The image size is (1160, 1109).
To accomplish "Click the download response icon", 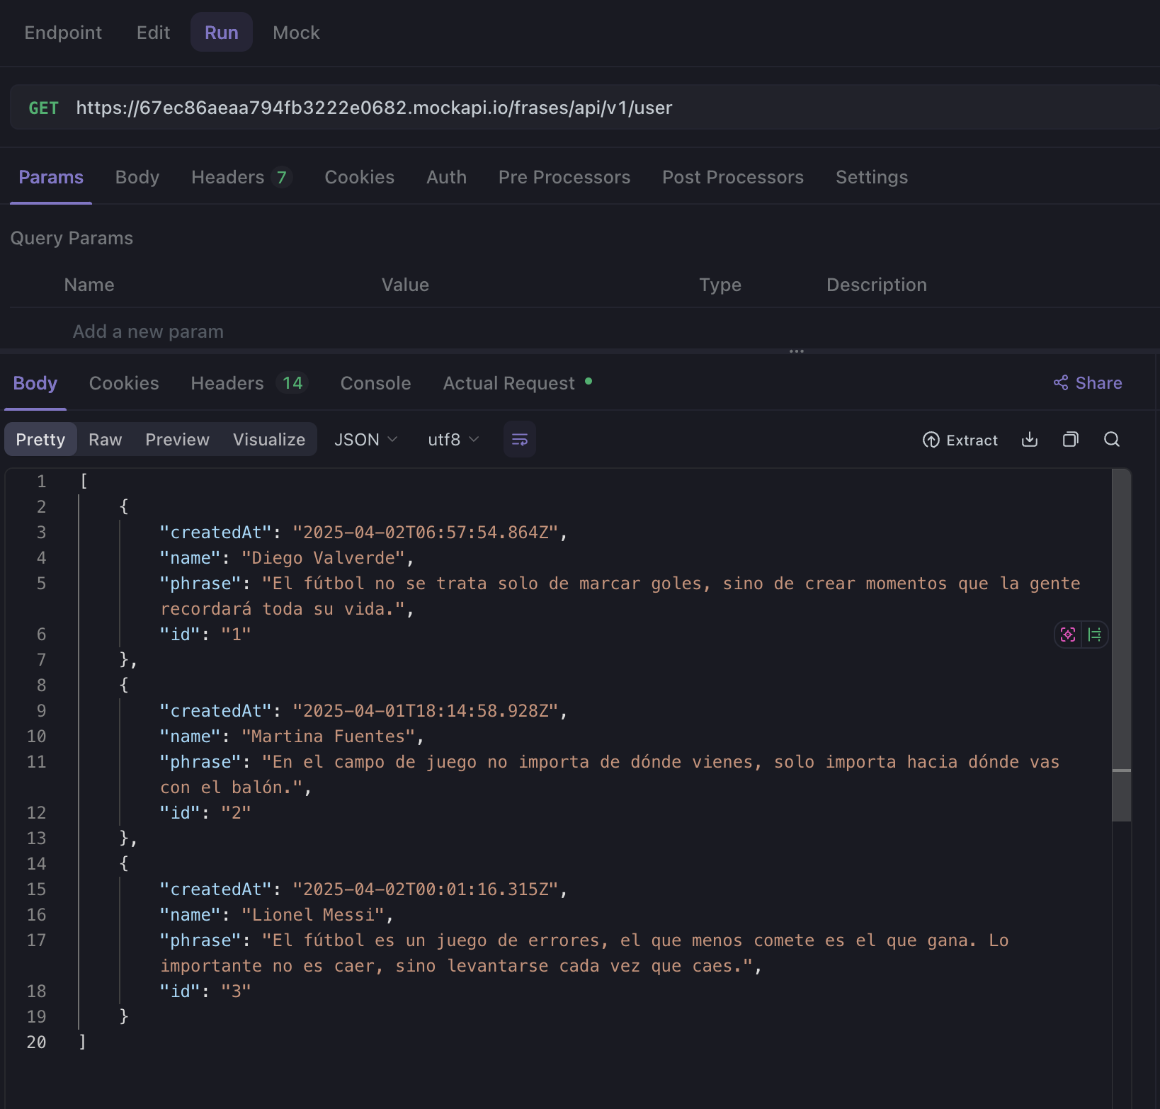I will point(1030,440).
